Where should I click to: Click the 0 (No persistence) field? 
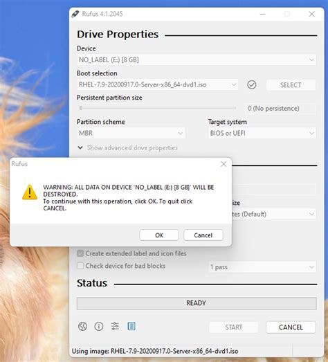point(280,108)
